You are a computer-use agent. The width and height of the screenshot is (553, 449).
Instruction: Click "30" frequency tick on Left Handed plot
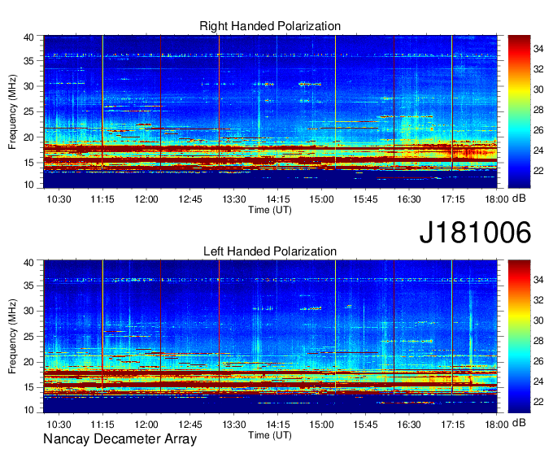tap(28, 311)
